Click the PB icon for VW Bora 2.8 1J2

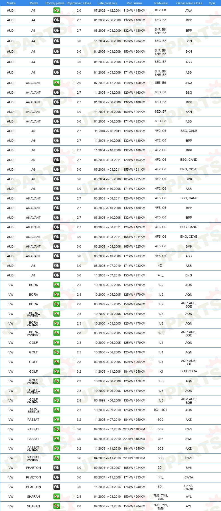click(x=57, y=304)
